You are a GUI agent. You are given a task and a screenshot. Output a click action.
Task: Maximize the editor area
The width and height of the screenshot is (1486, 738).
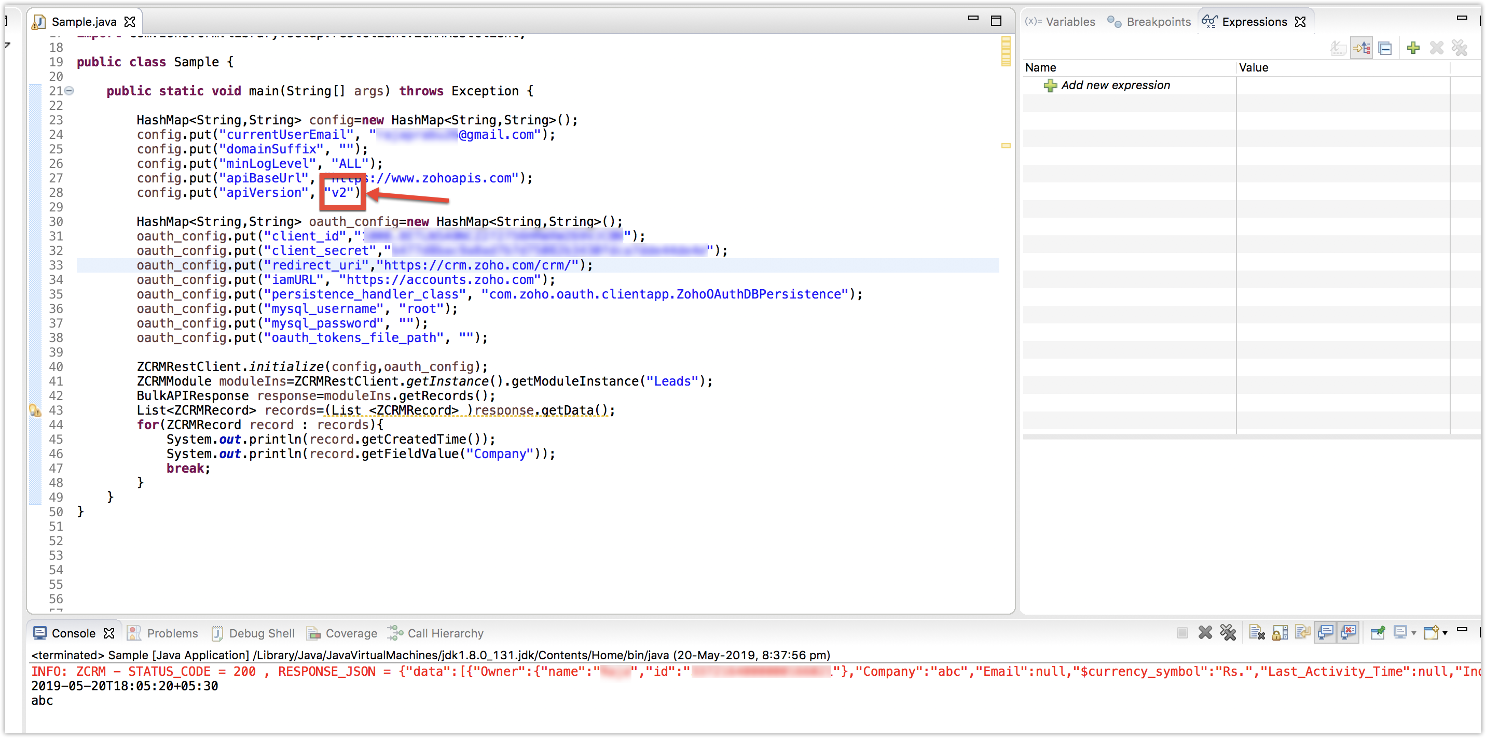point(996,21)
